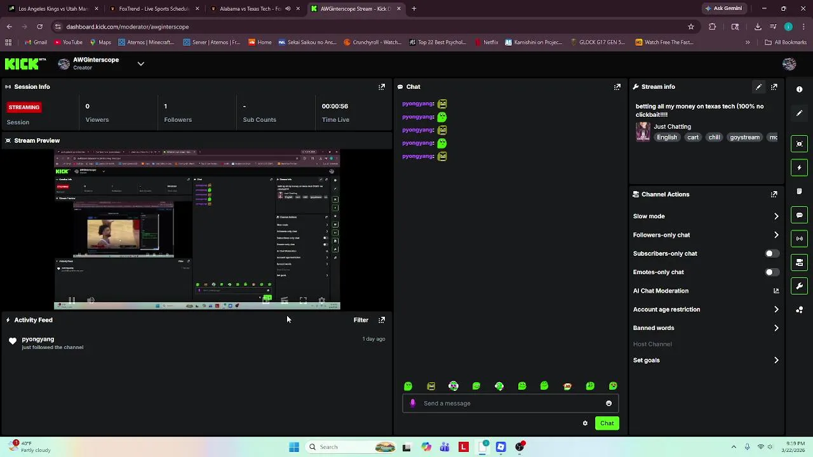This screenshot has height=457, width=813.
Task: Open chat settings gear icon
Action: [x=585, y=423]
